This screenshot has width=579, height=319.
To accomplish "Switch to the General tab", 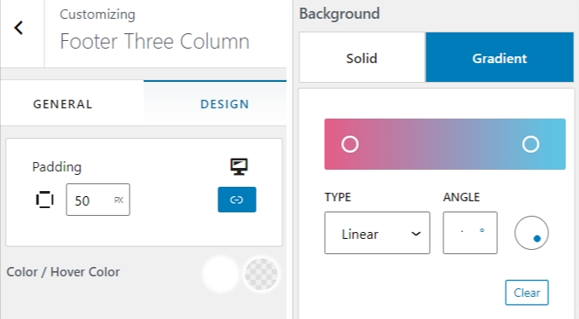I will coord(63,104).
